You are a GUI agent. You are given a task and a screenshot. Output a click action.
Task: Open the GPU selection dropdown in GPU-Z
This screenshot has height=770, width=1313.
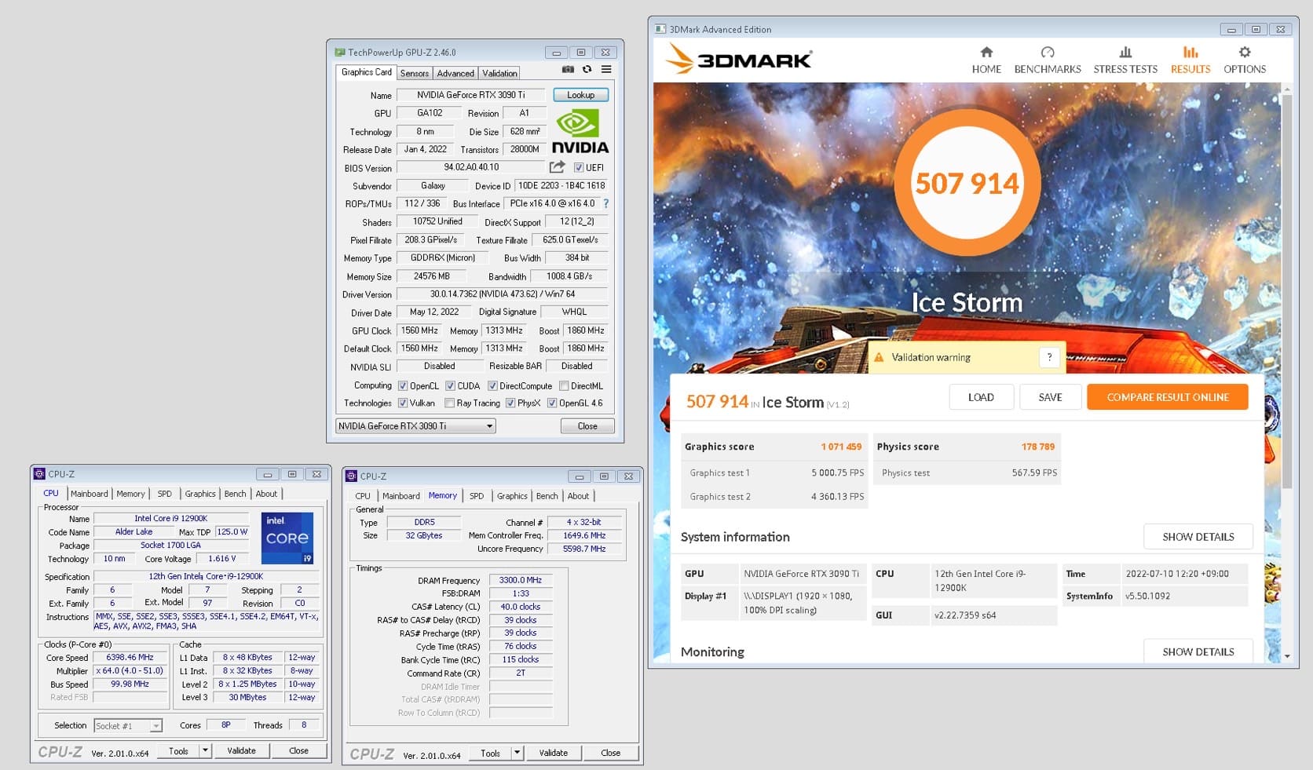[489, 426]
